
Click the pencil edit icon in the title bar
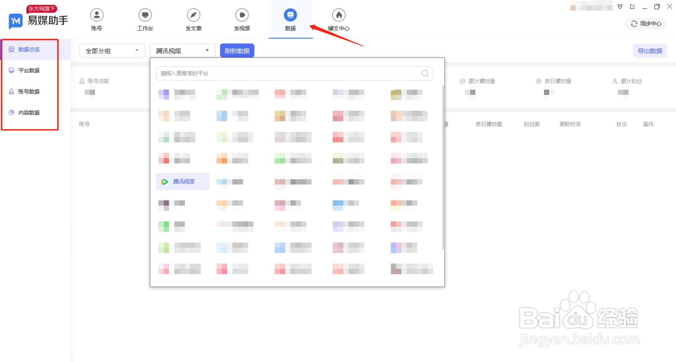point(632,6)
